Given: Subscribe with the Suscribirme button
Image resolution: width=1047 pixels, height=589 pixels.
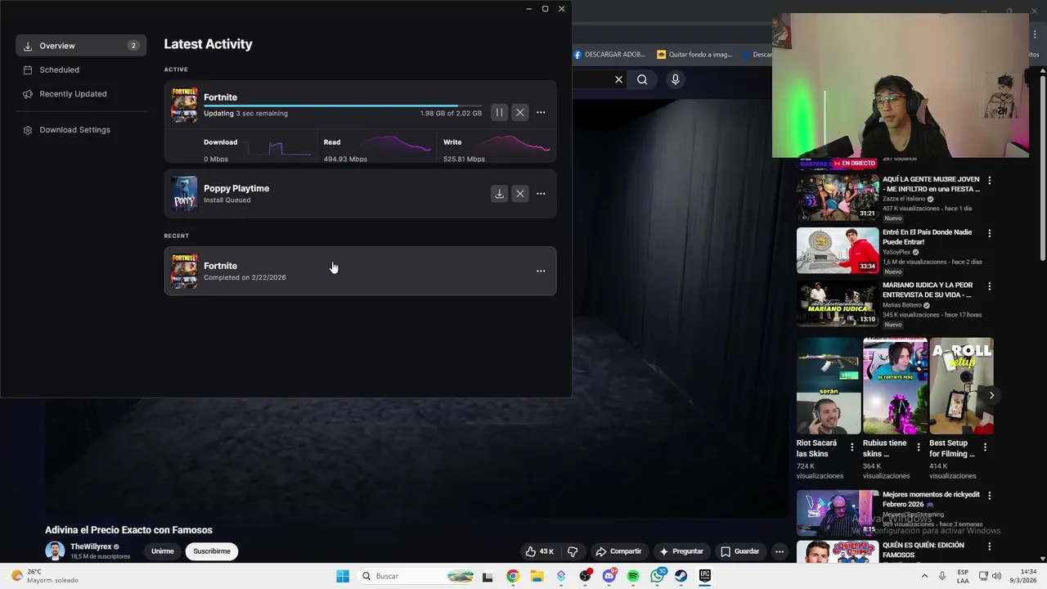Looking at the screenshot, I should point(212,551).
